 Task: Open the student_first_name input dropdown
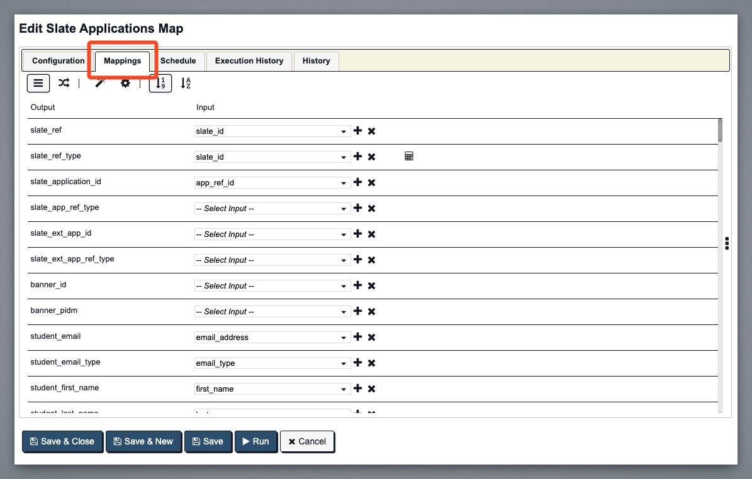pos(272,389)
